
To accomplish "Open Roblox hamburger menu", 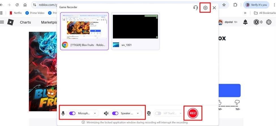I will click(x=2, y=22).
